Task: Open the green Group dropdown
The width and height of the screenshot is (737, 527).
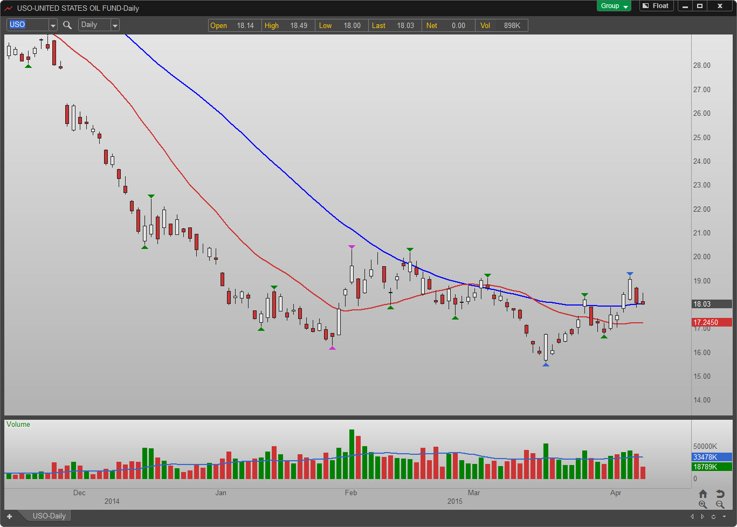Action: tap(614, 6)
